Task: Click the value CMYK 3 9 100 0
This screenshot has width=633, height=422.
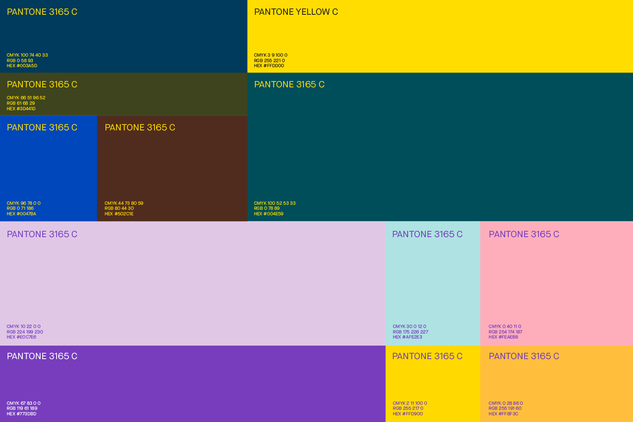Action: [271, 55]
